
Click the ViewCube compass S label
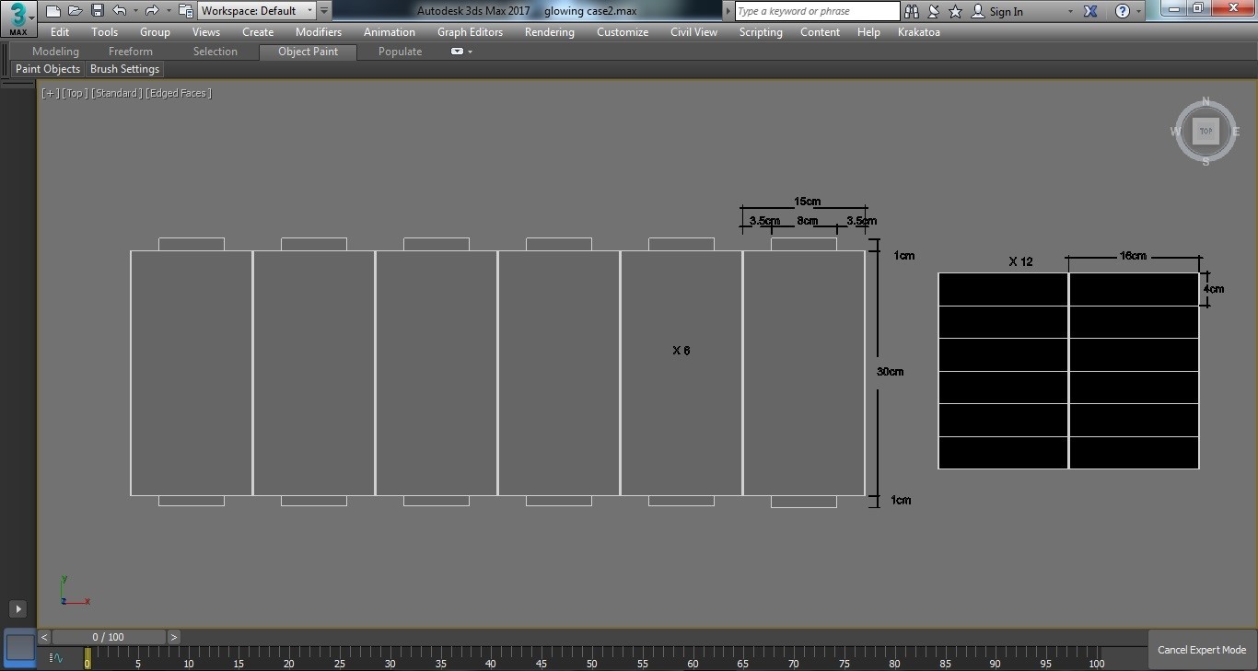pos(1206,162)
